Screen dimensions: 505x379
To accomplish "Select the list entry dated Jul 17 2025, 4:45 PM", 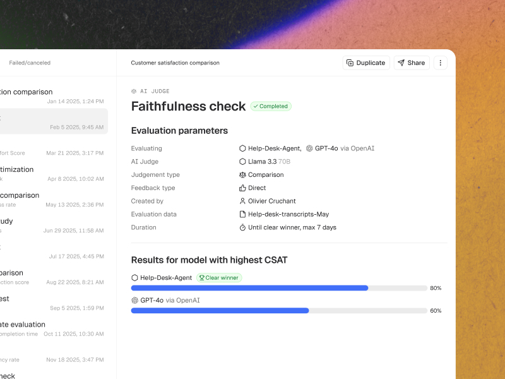I will pyautogui.click(x=53, y=251).
